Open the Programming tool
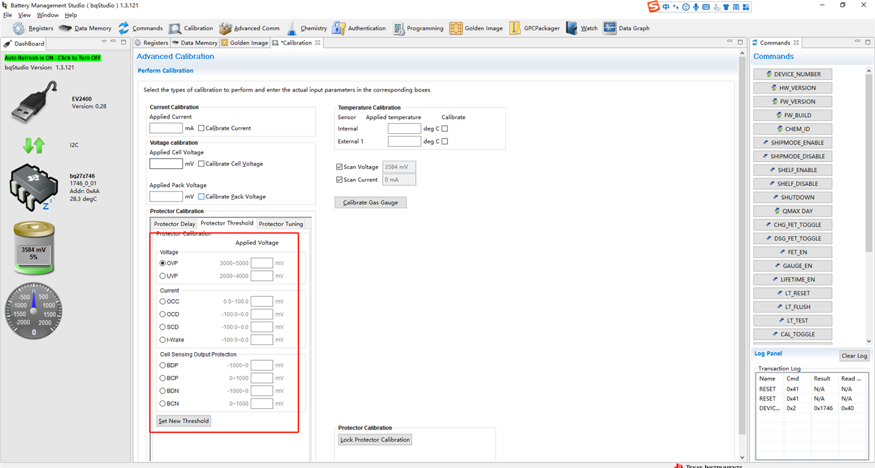 pyautogui.click(x=417, y=28)
